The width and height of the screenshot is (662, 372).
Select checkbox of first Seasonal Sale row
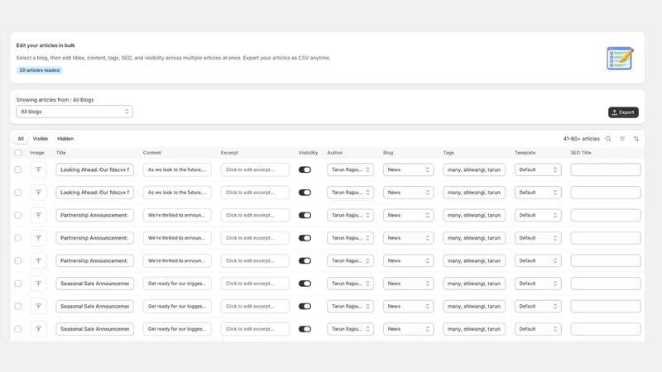pos(17,284)
